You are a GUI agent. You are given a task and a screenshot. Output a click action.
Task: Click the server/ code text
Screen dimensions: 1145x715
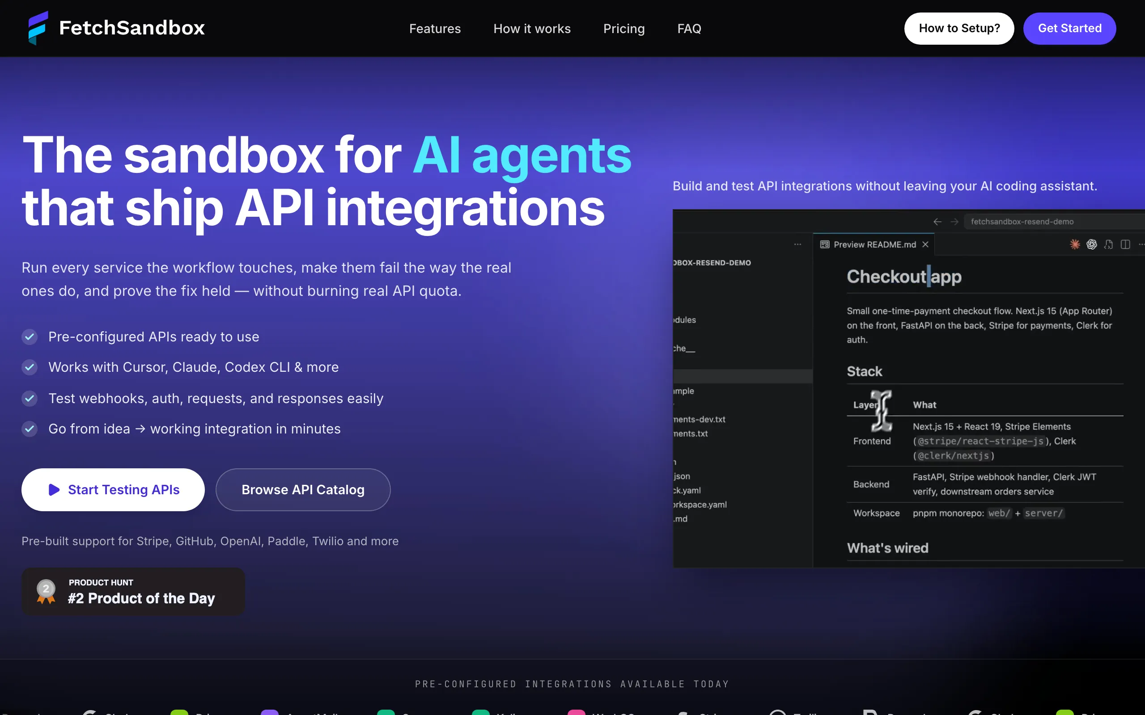[1044, 513]
